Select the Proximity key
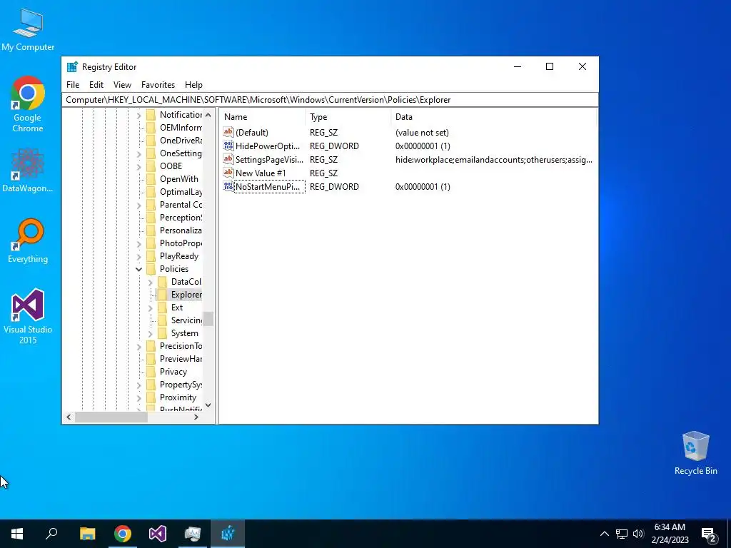Viewport: 731px width, 548px height. tap(178, 397)
